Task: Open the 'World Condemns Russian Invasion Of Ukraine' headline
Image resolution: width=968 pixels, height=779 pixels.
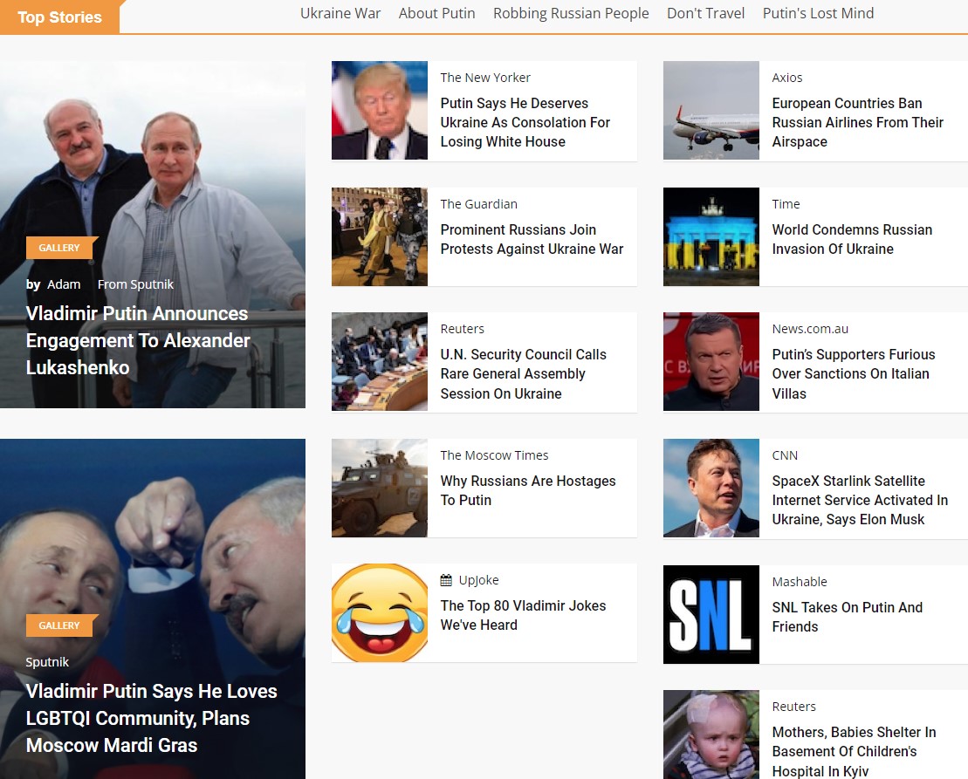Action: point(851,239)
